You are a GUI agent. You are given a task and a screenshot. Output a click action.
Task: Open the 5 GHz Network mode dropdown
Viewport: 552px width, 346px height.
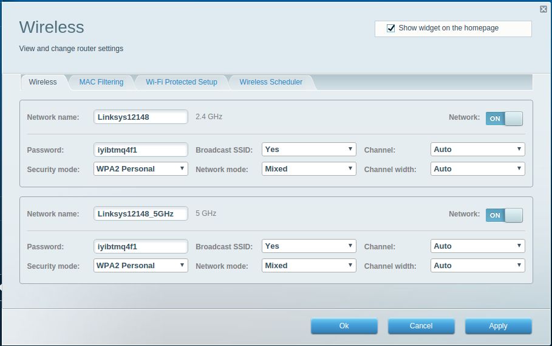coord(308,265)
